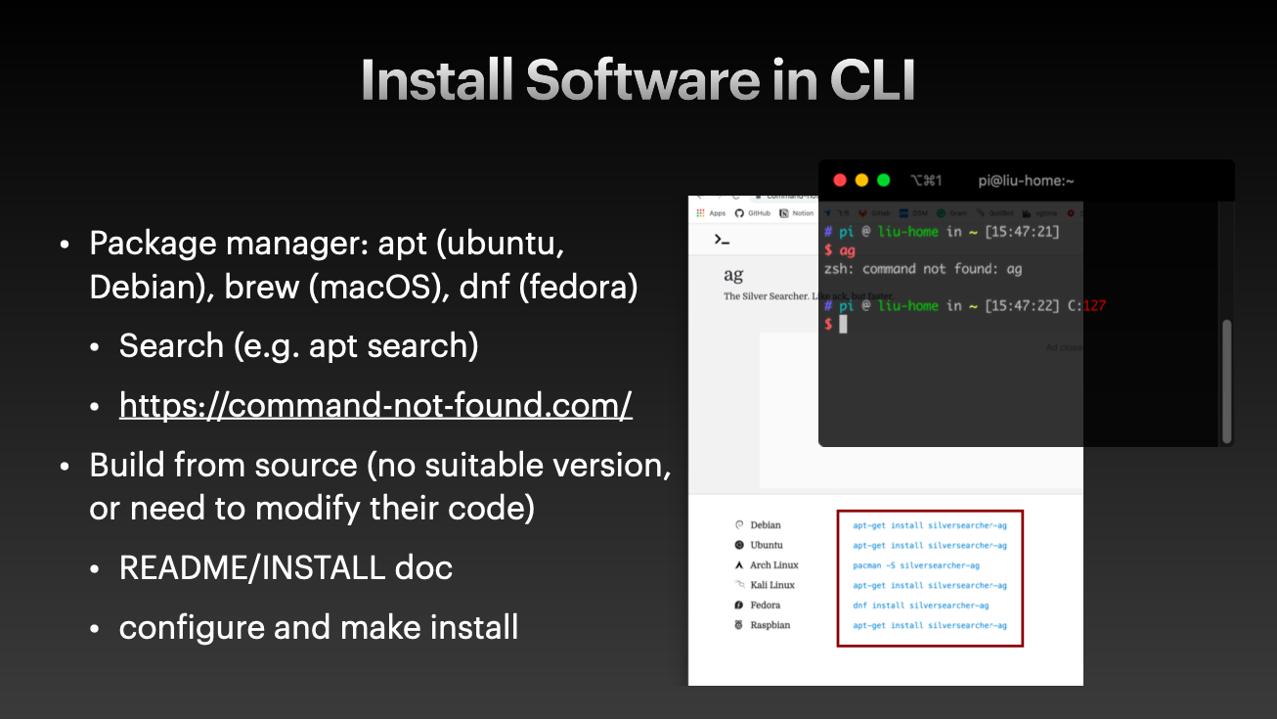Click the Kali Linux dragon logo icon

point(739,585)
